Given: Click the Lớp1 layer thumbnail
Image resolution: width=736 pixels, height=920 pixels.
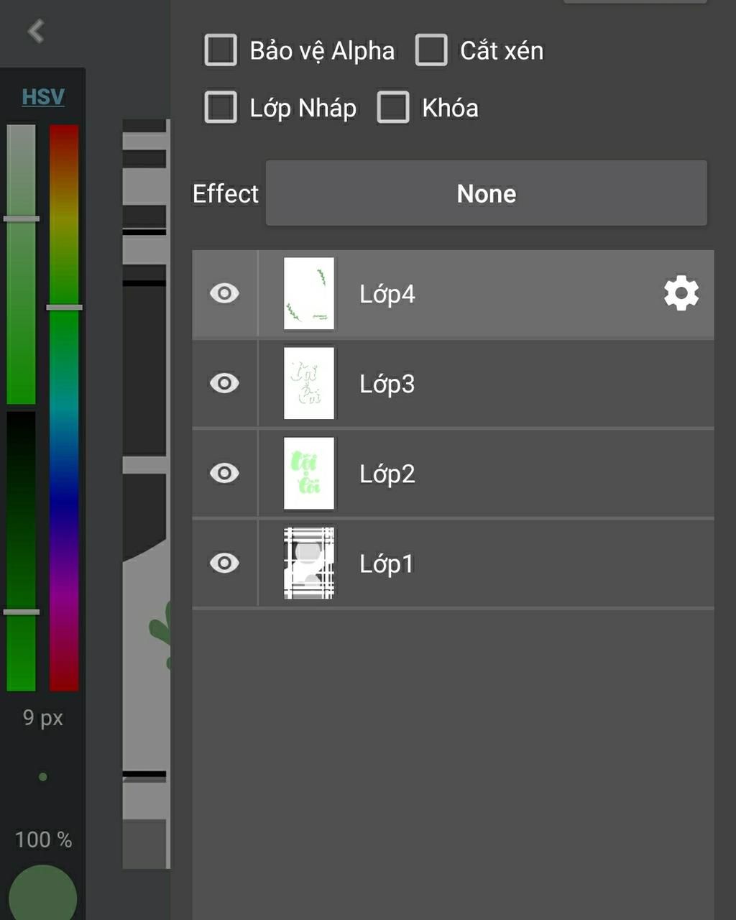Looking at the screenshot, I should [x=309, y=563].
